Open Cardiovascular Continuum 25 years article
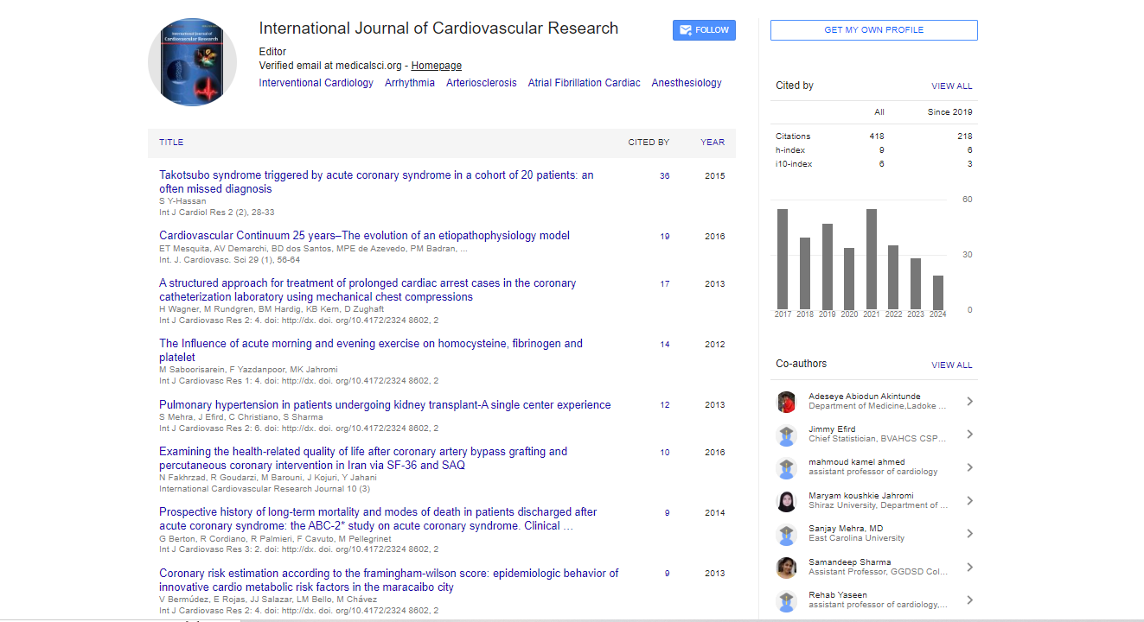Image resolution: width=1144 pixels, height=622 pixels. pyautogui.click(x=364, y=235)
